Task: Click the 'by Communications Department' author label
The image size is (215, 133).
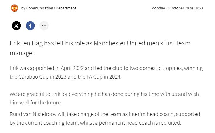Action: coord(48,8)
